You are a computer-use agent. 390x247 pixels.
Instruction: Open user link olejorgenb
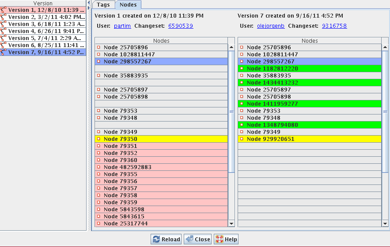tap(271, 26)
